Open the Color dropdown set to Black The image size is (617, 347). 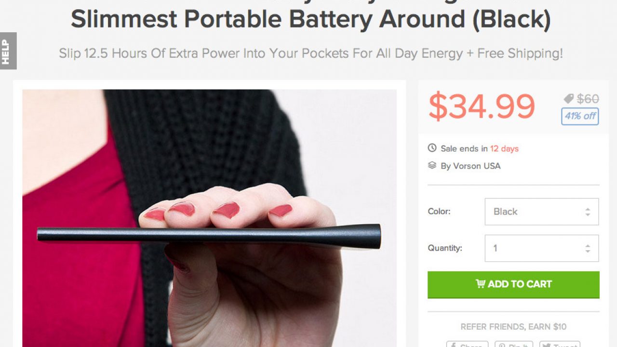point(542,212)
